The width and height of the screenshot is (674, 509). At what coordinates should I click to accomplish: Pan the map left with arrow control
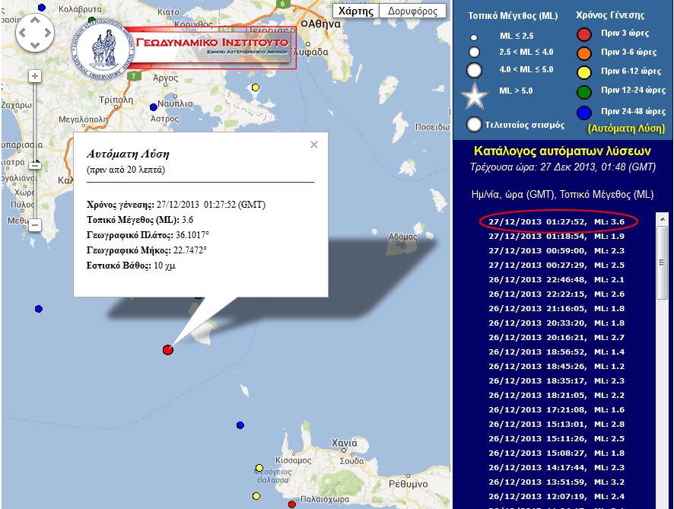(x=22, y=33)
